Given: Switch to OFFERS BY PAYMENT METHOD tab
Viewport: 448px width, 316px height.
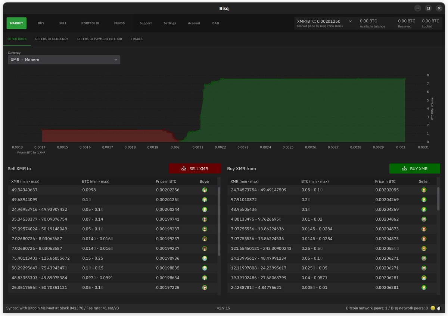Looking at the screenshot, I should click(100, 39).
